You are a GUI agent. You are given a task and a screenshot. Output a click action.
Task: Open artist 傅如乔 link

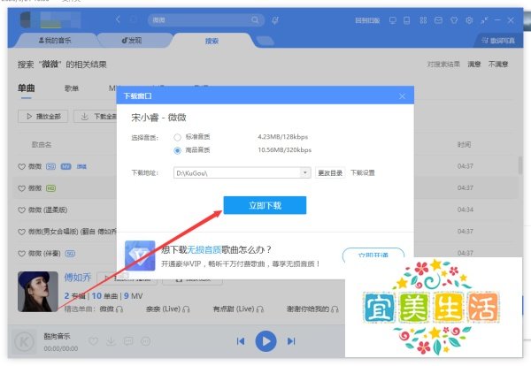(78, 278)
